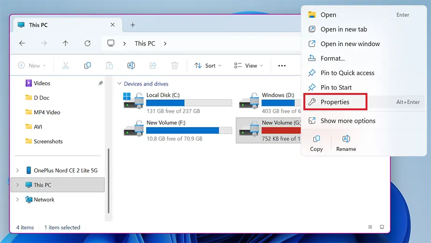Click the monitor icon in address bar
Viewport: 431px width, 243px height.
pyautogui.click(x=111, y=43)
